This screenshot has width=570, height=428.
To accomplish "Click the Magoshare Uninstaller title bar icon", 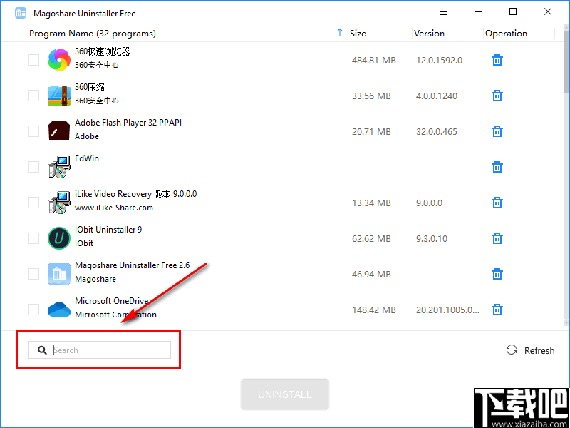I will pyautogui.click(x=21, y=12).
